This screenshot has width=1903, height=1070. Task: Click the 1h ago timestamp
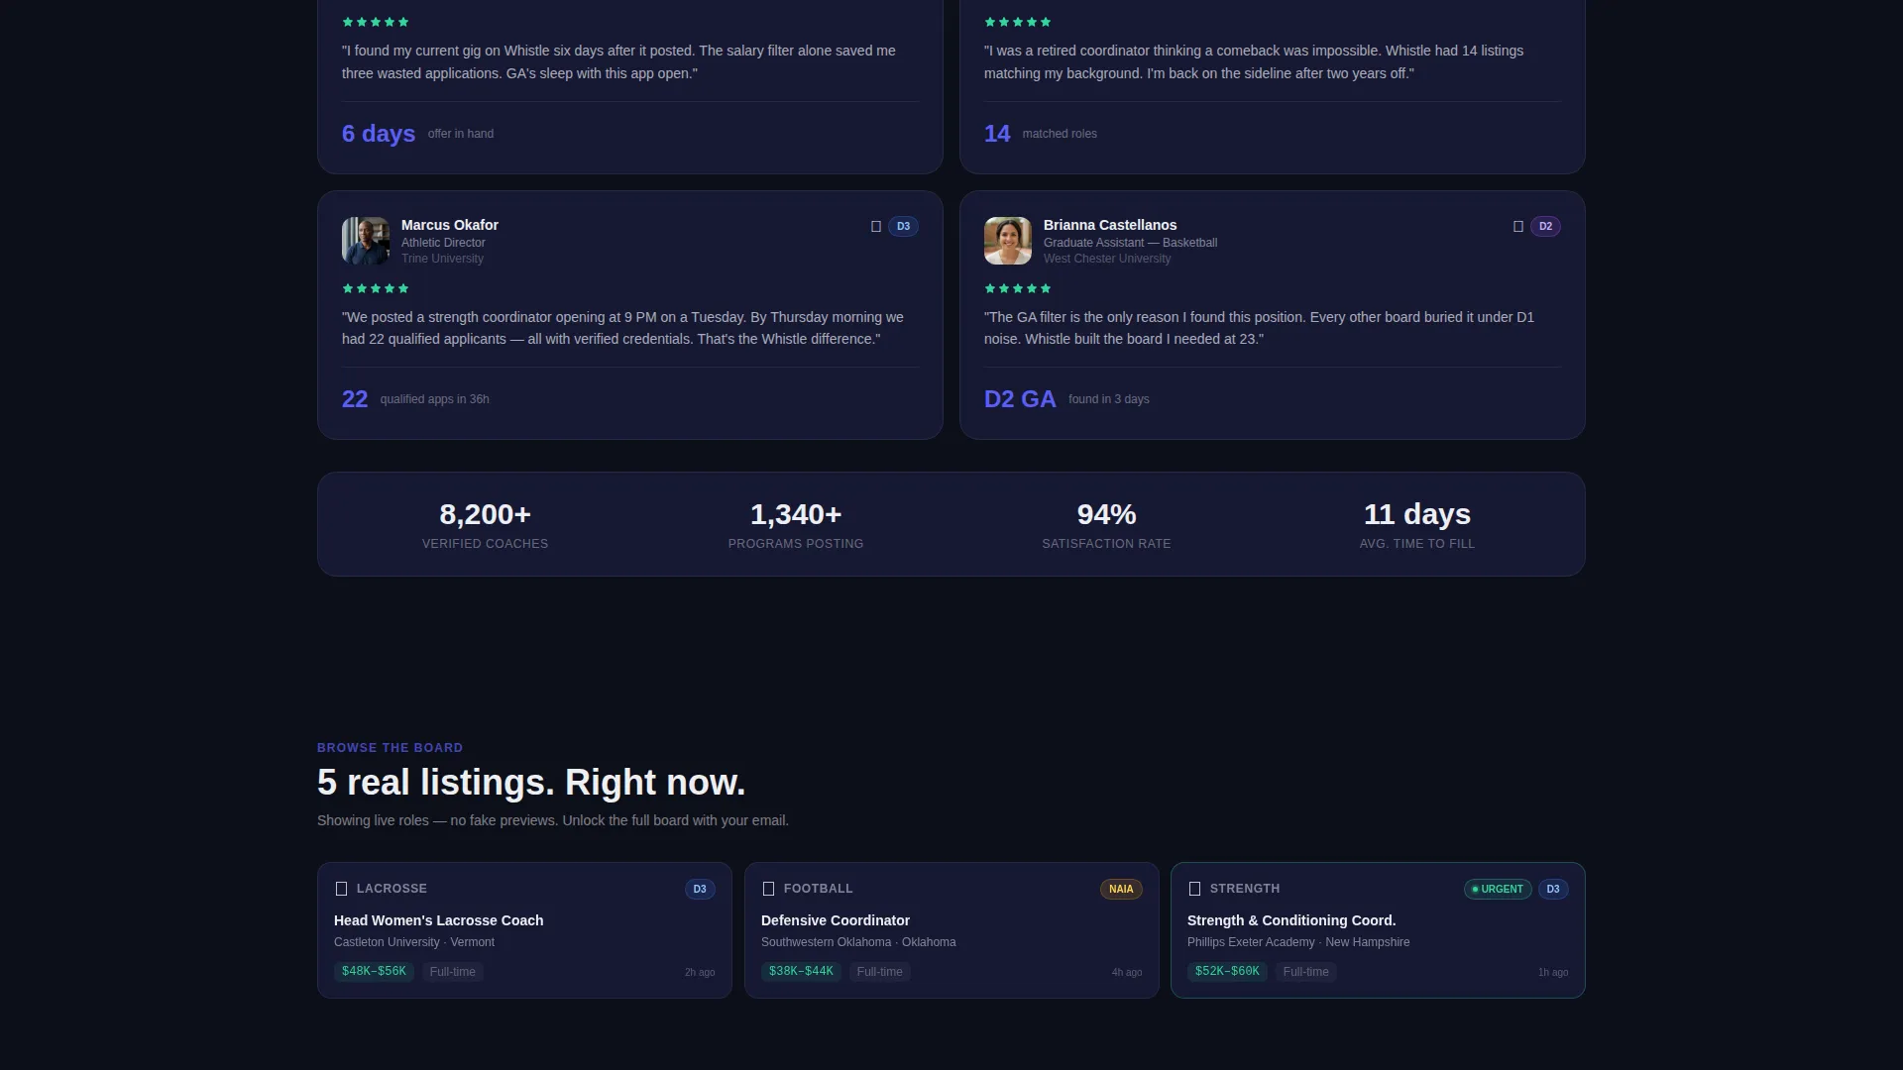tap(1553, 973)
